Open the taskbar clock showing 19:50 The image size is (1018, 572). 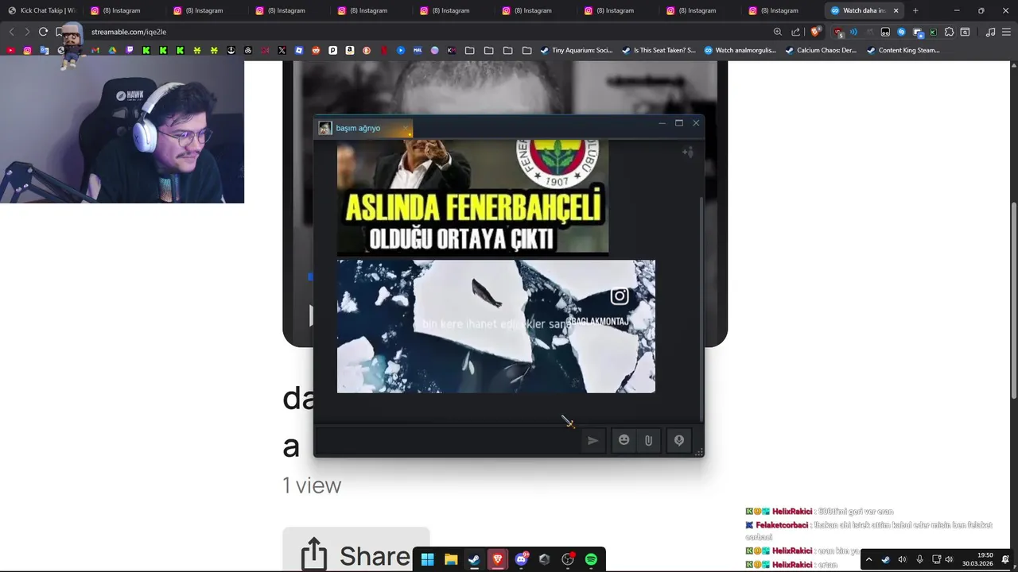(977, 559)
